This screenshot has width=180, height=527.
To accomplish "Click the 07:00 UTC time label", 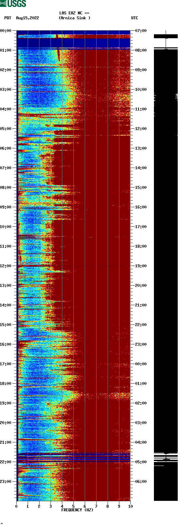I will click(x=141, y=31).
